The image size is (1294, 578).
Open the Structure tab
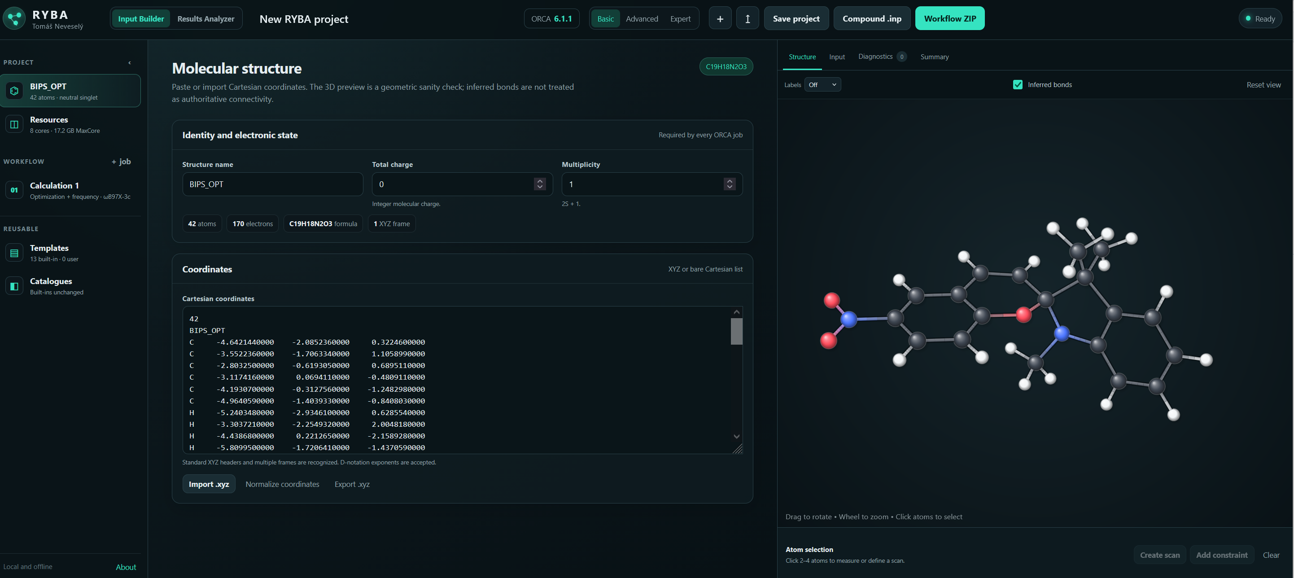802,57
